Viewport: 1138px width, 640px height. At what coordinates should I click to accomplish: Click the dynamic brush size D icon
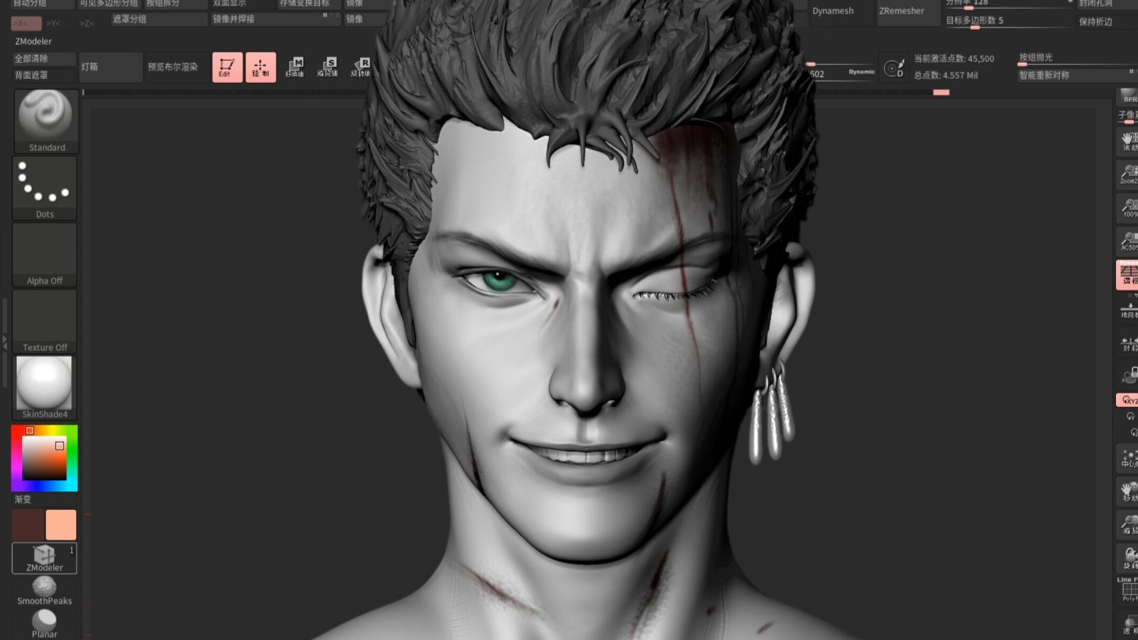click(894, 68)
